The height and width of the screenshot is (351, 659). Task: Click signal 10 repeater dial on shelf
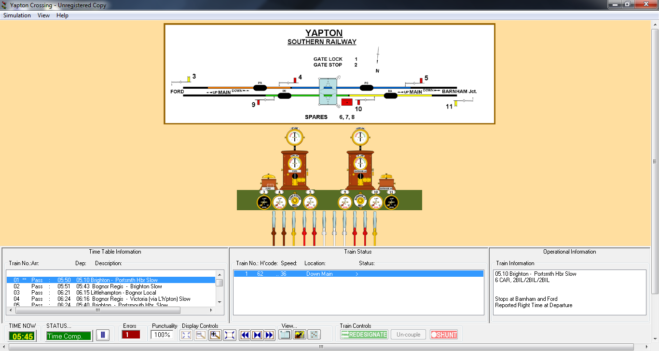click(376, 202)
